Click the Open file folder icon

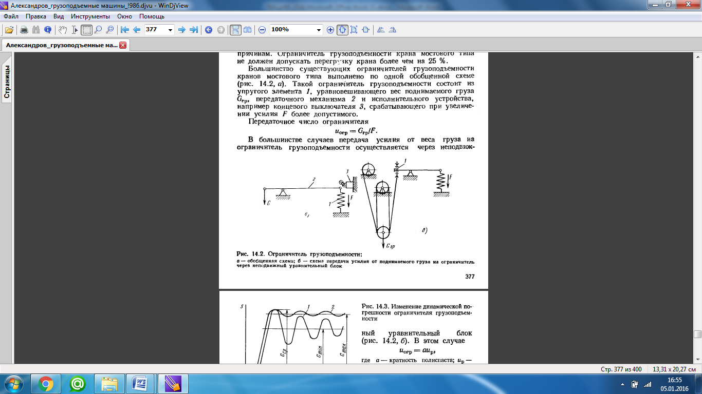(9, 30)
